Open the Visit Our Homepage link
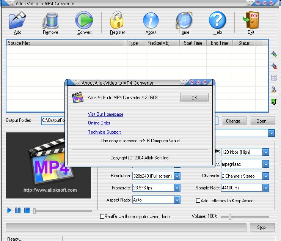This screenshot has height=241, width=281. coord(105,114)
